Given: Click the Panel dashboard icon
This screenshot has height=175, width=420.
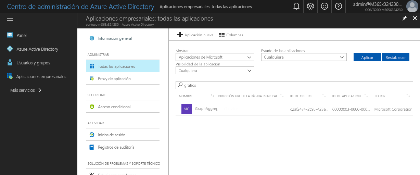Looking at the screenshot, I should (10, 35).
